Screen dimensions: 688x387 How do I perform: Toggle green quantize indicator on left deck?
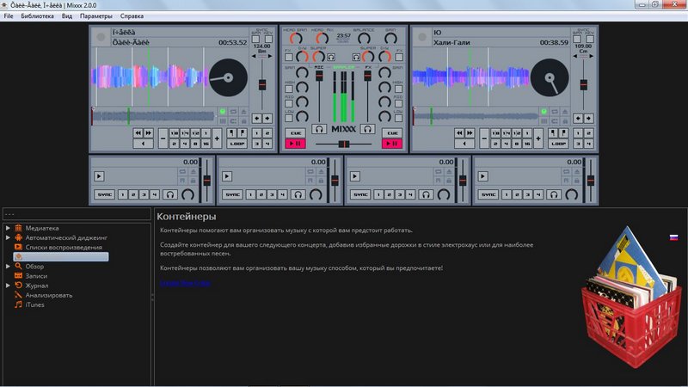pos(222,112)
